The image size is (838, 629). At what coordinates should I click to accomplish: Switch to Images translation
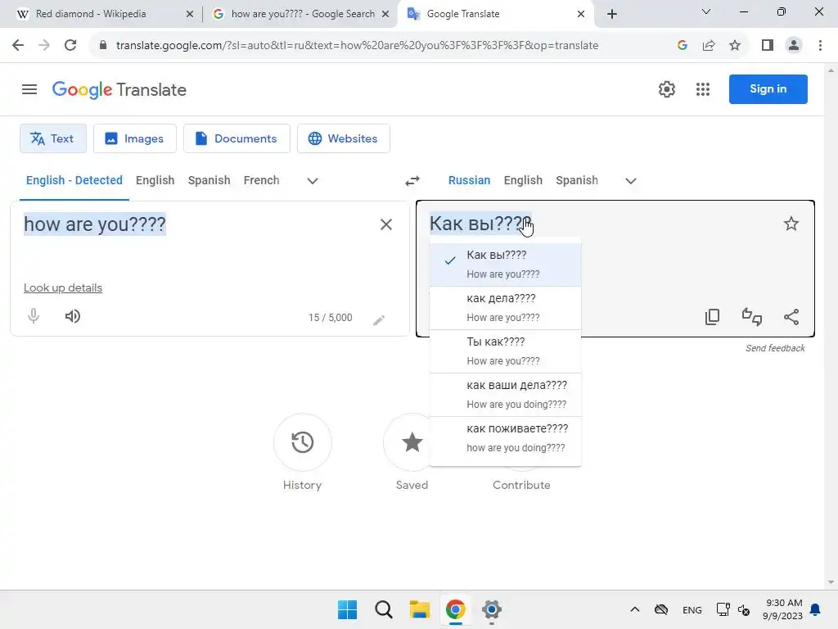click(135, 138)
